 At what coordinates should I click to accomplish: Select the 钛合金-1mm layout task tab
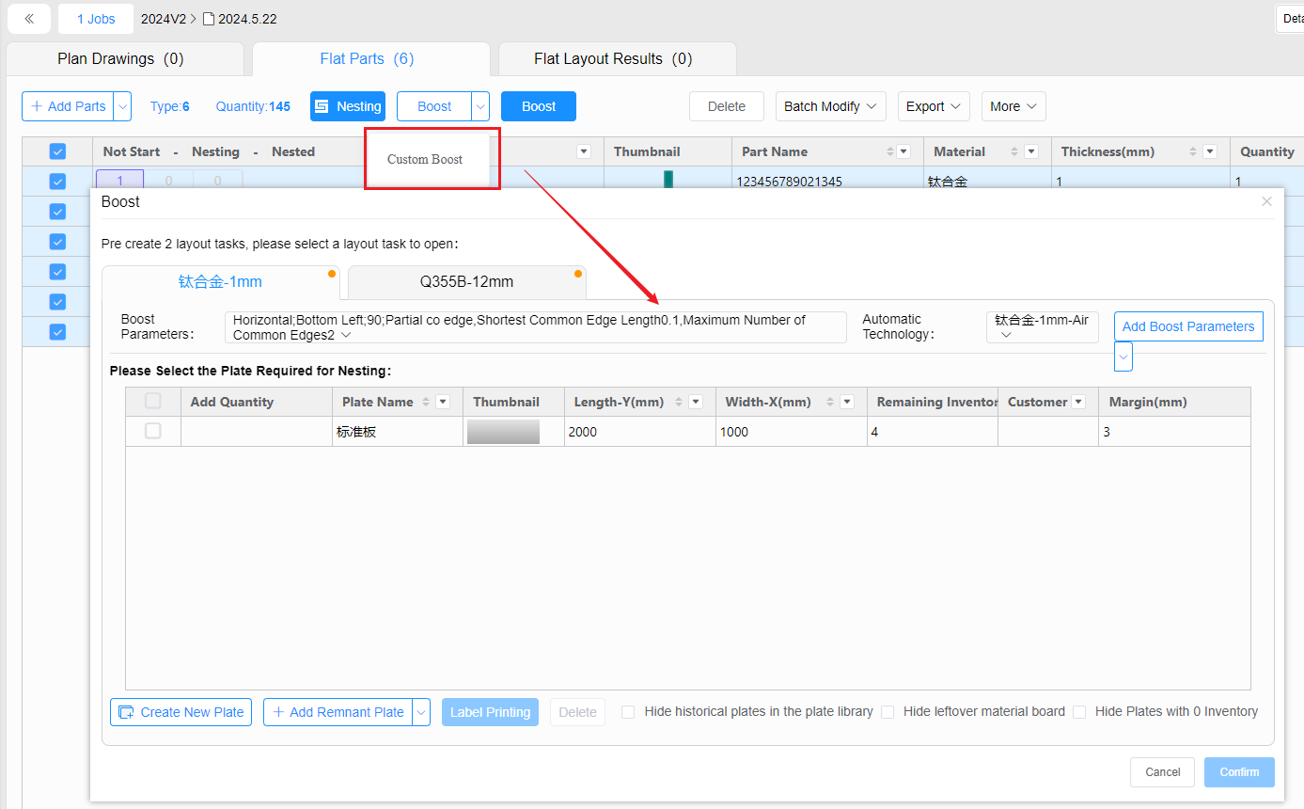pos(220,281)
